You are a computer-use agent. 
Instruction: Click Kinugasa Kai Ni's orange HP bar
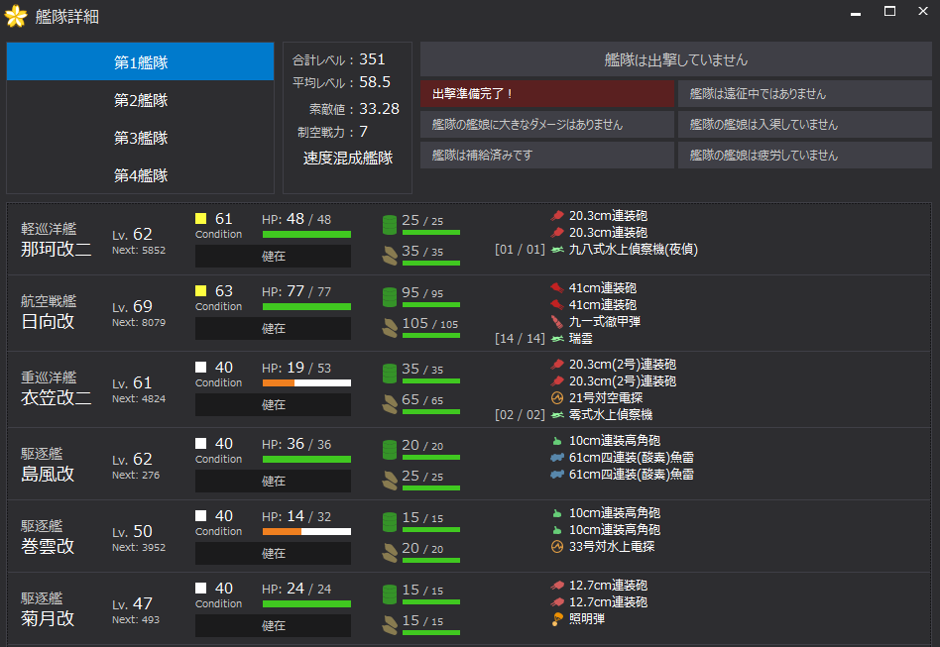279,382
